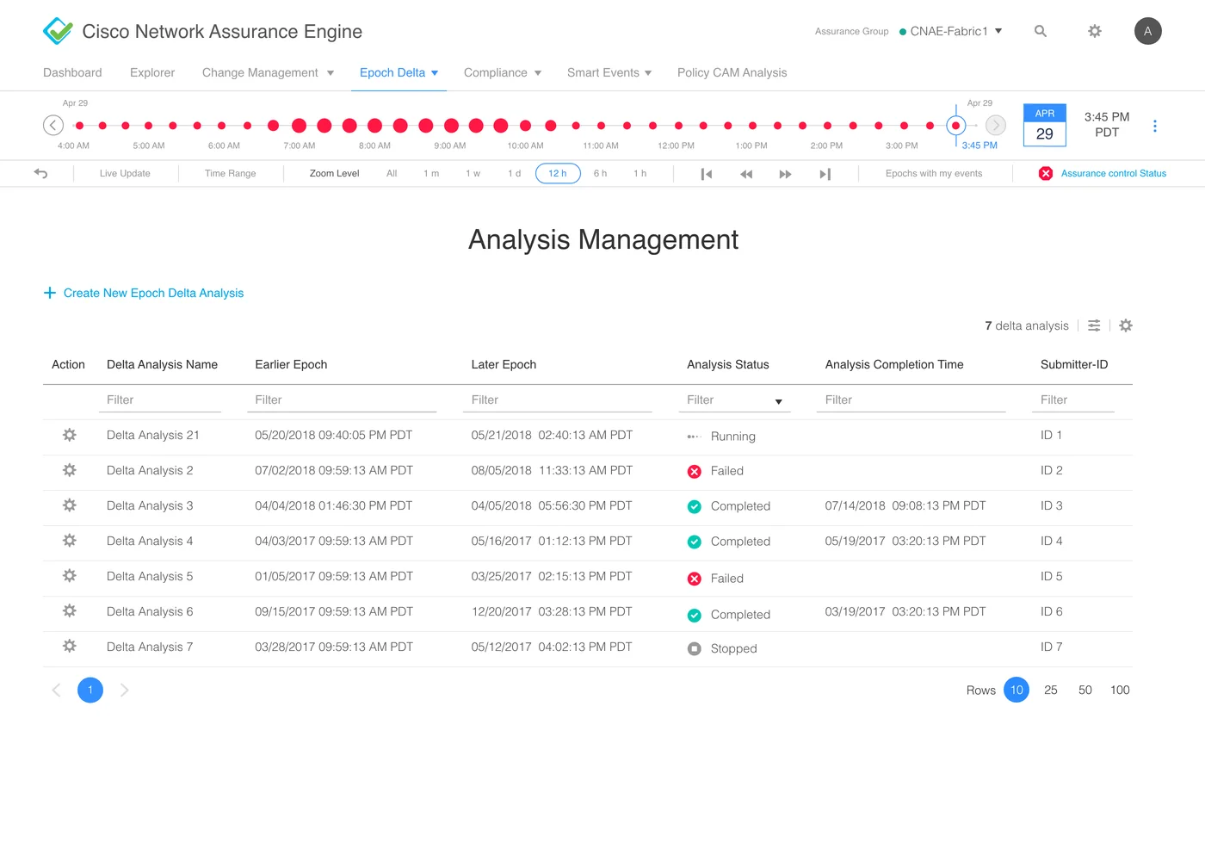Screen dimensions: 1205x861
Task: Click the undo back arrow icon
Action: point(40,173)
